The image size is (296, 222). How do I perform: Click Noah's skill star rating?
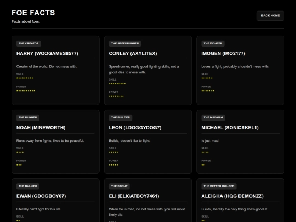click(20, 152)
